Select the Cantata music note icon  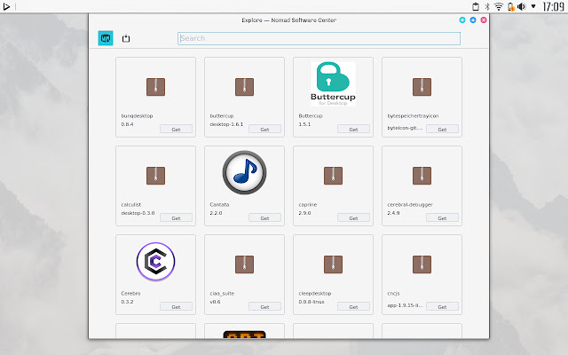point(245,172)
